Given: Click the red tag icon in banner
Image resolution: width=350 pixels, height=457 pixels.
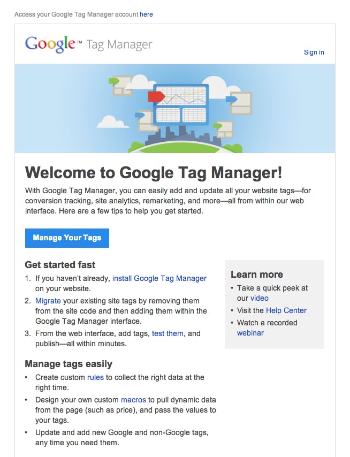Looking at the screenshot, I should coord(156,96).
